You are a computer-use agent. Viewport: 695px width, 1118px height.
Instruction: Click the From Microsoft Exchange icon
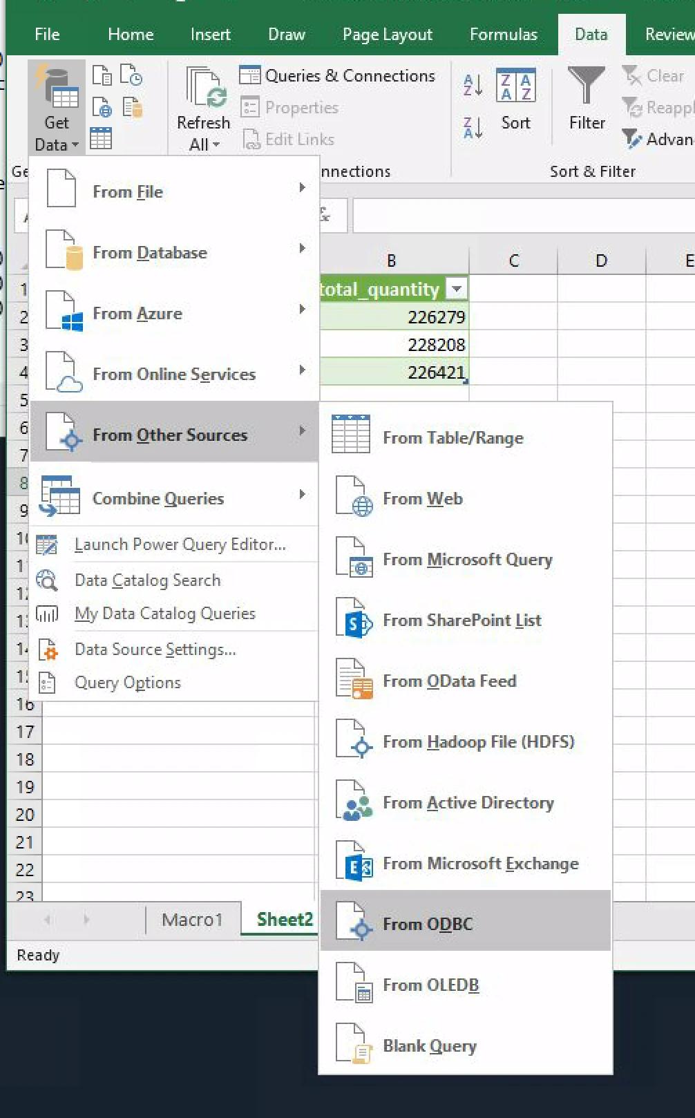pyautogui.click(x=354, y=861)
